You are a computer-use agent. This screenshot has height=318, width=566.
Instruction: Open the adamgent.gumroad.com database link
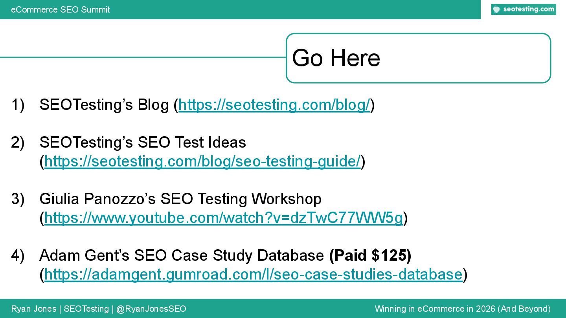coord(253,274)
